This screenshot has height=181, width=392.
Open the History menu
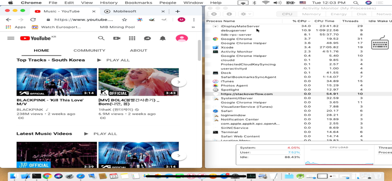(x=109, y=3)
